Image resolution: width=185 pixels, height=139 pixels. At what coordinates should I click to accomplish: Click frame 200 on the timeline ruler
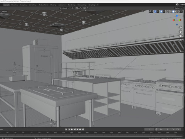(135, 132)
